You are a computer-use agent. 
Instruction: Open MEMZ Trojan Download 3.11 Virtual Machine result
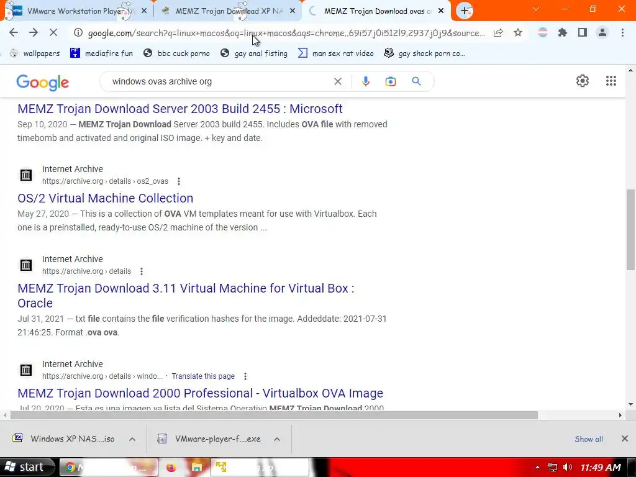click(186, 296)
